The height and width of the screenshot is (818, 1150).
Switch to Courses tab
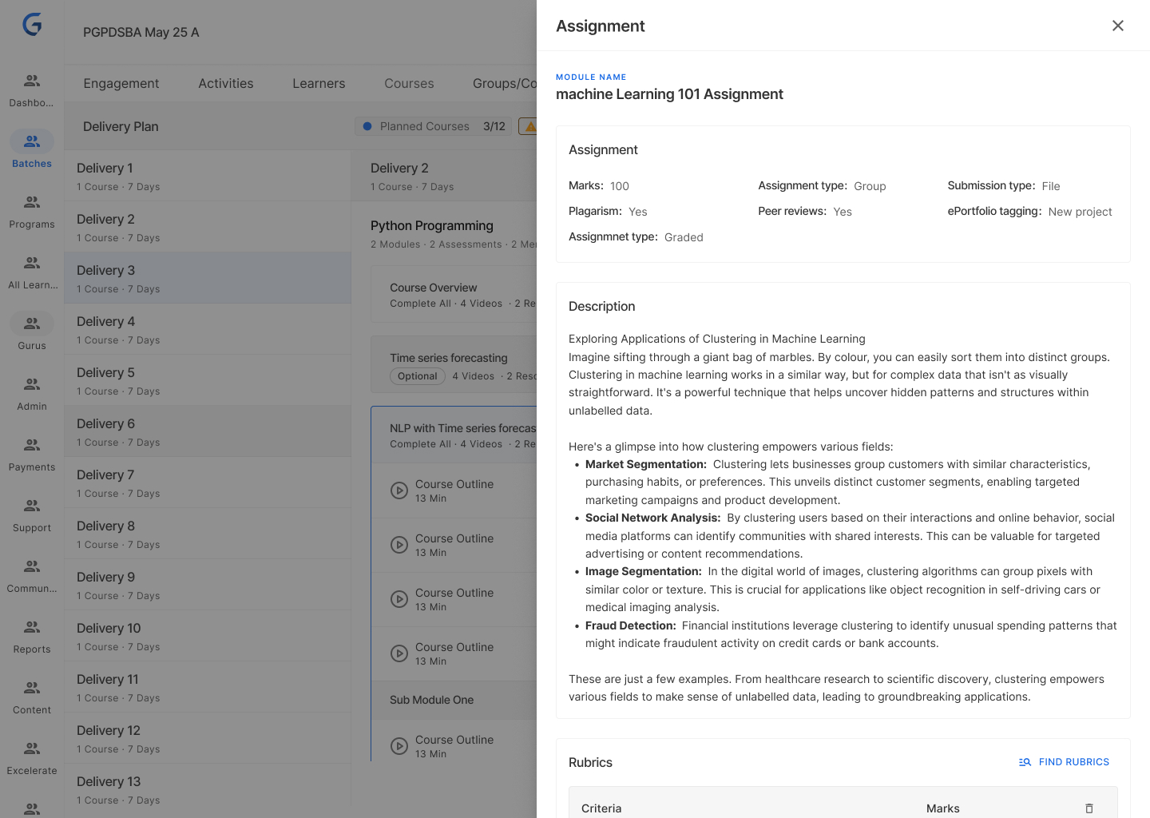pos(409,83)
